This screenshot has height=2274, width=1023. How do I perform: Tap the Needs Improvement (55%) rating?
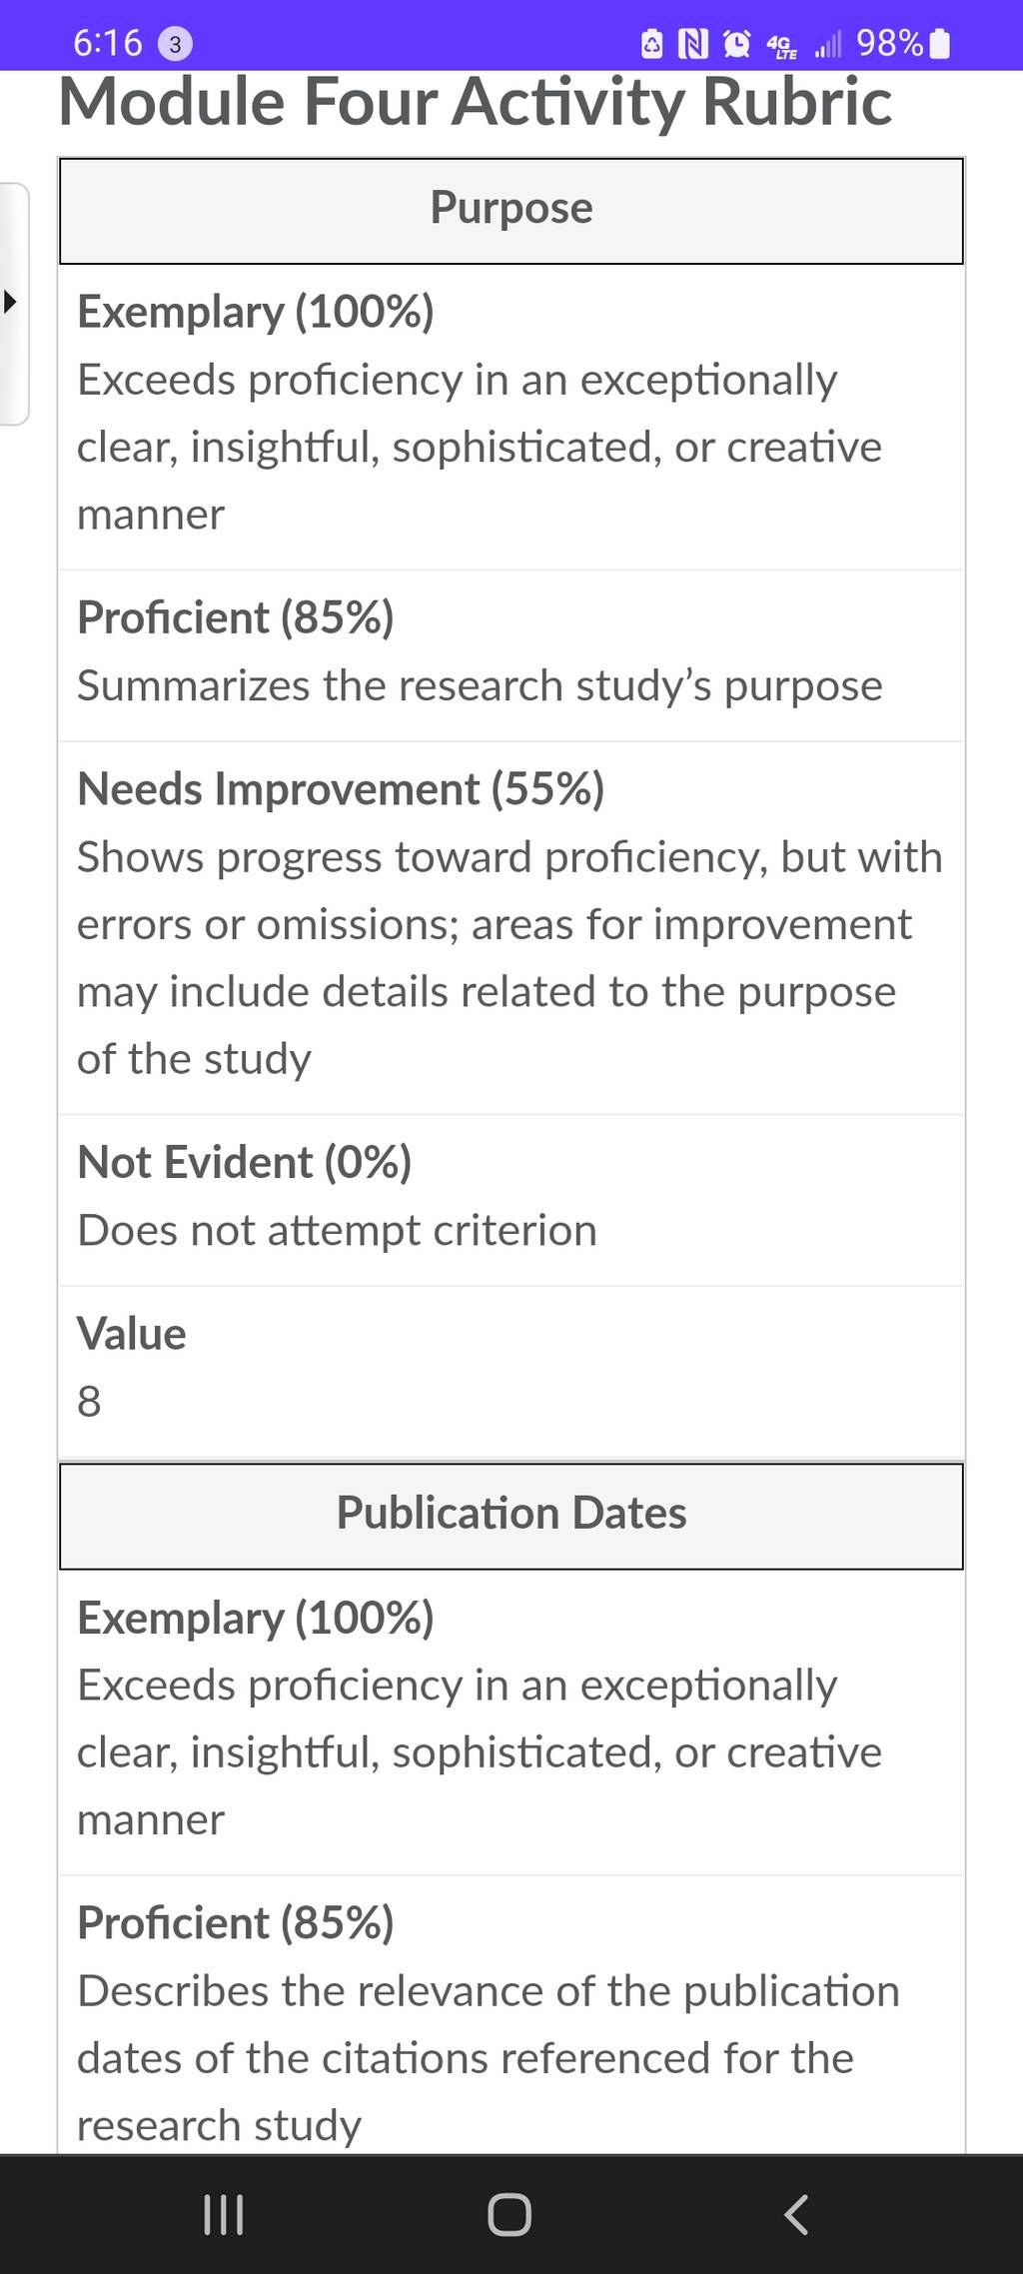[x=511, y=928]
